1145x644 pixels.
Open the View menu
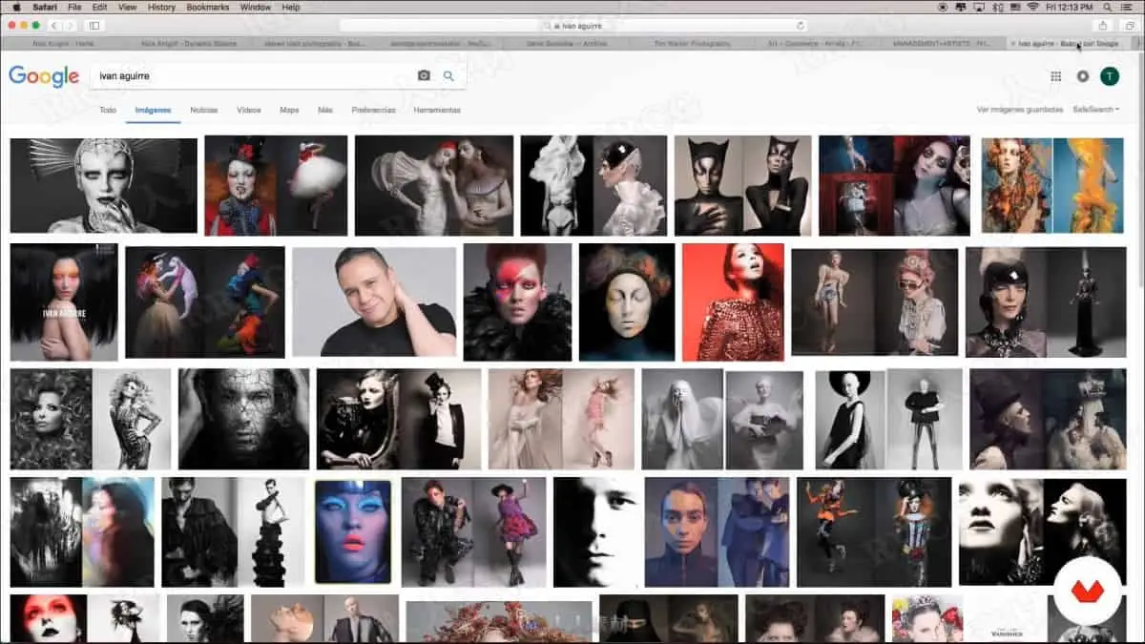pos(128,7)
